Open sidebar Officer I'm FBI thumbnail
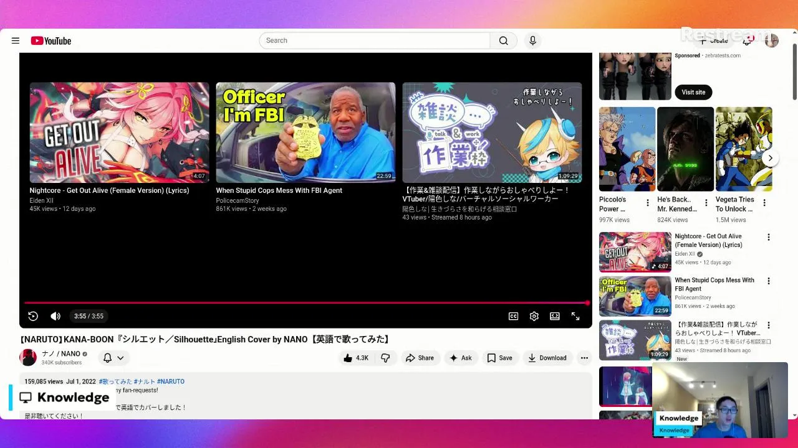 tap(635, 296)
